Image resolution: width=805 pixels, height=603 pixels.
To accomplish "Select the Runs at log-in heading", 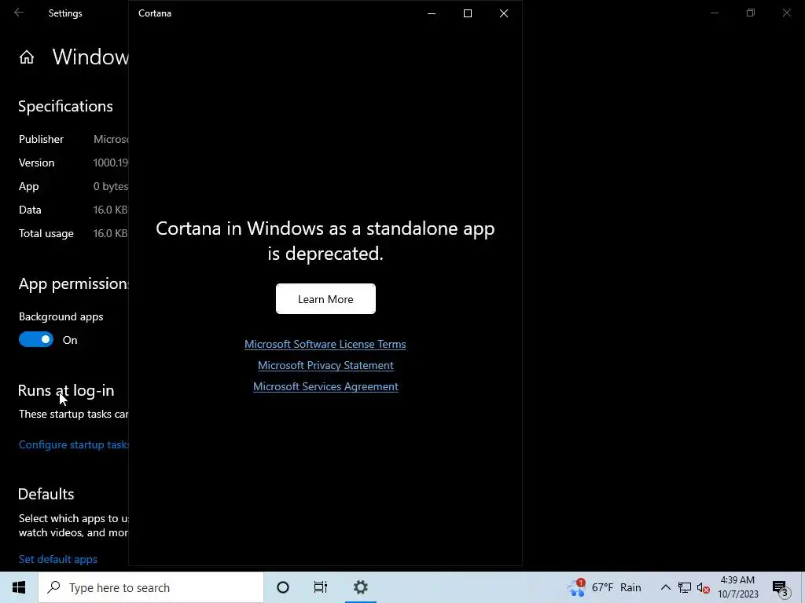I will coord(66,390).
